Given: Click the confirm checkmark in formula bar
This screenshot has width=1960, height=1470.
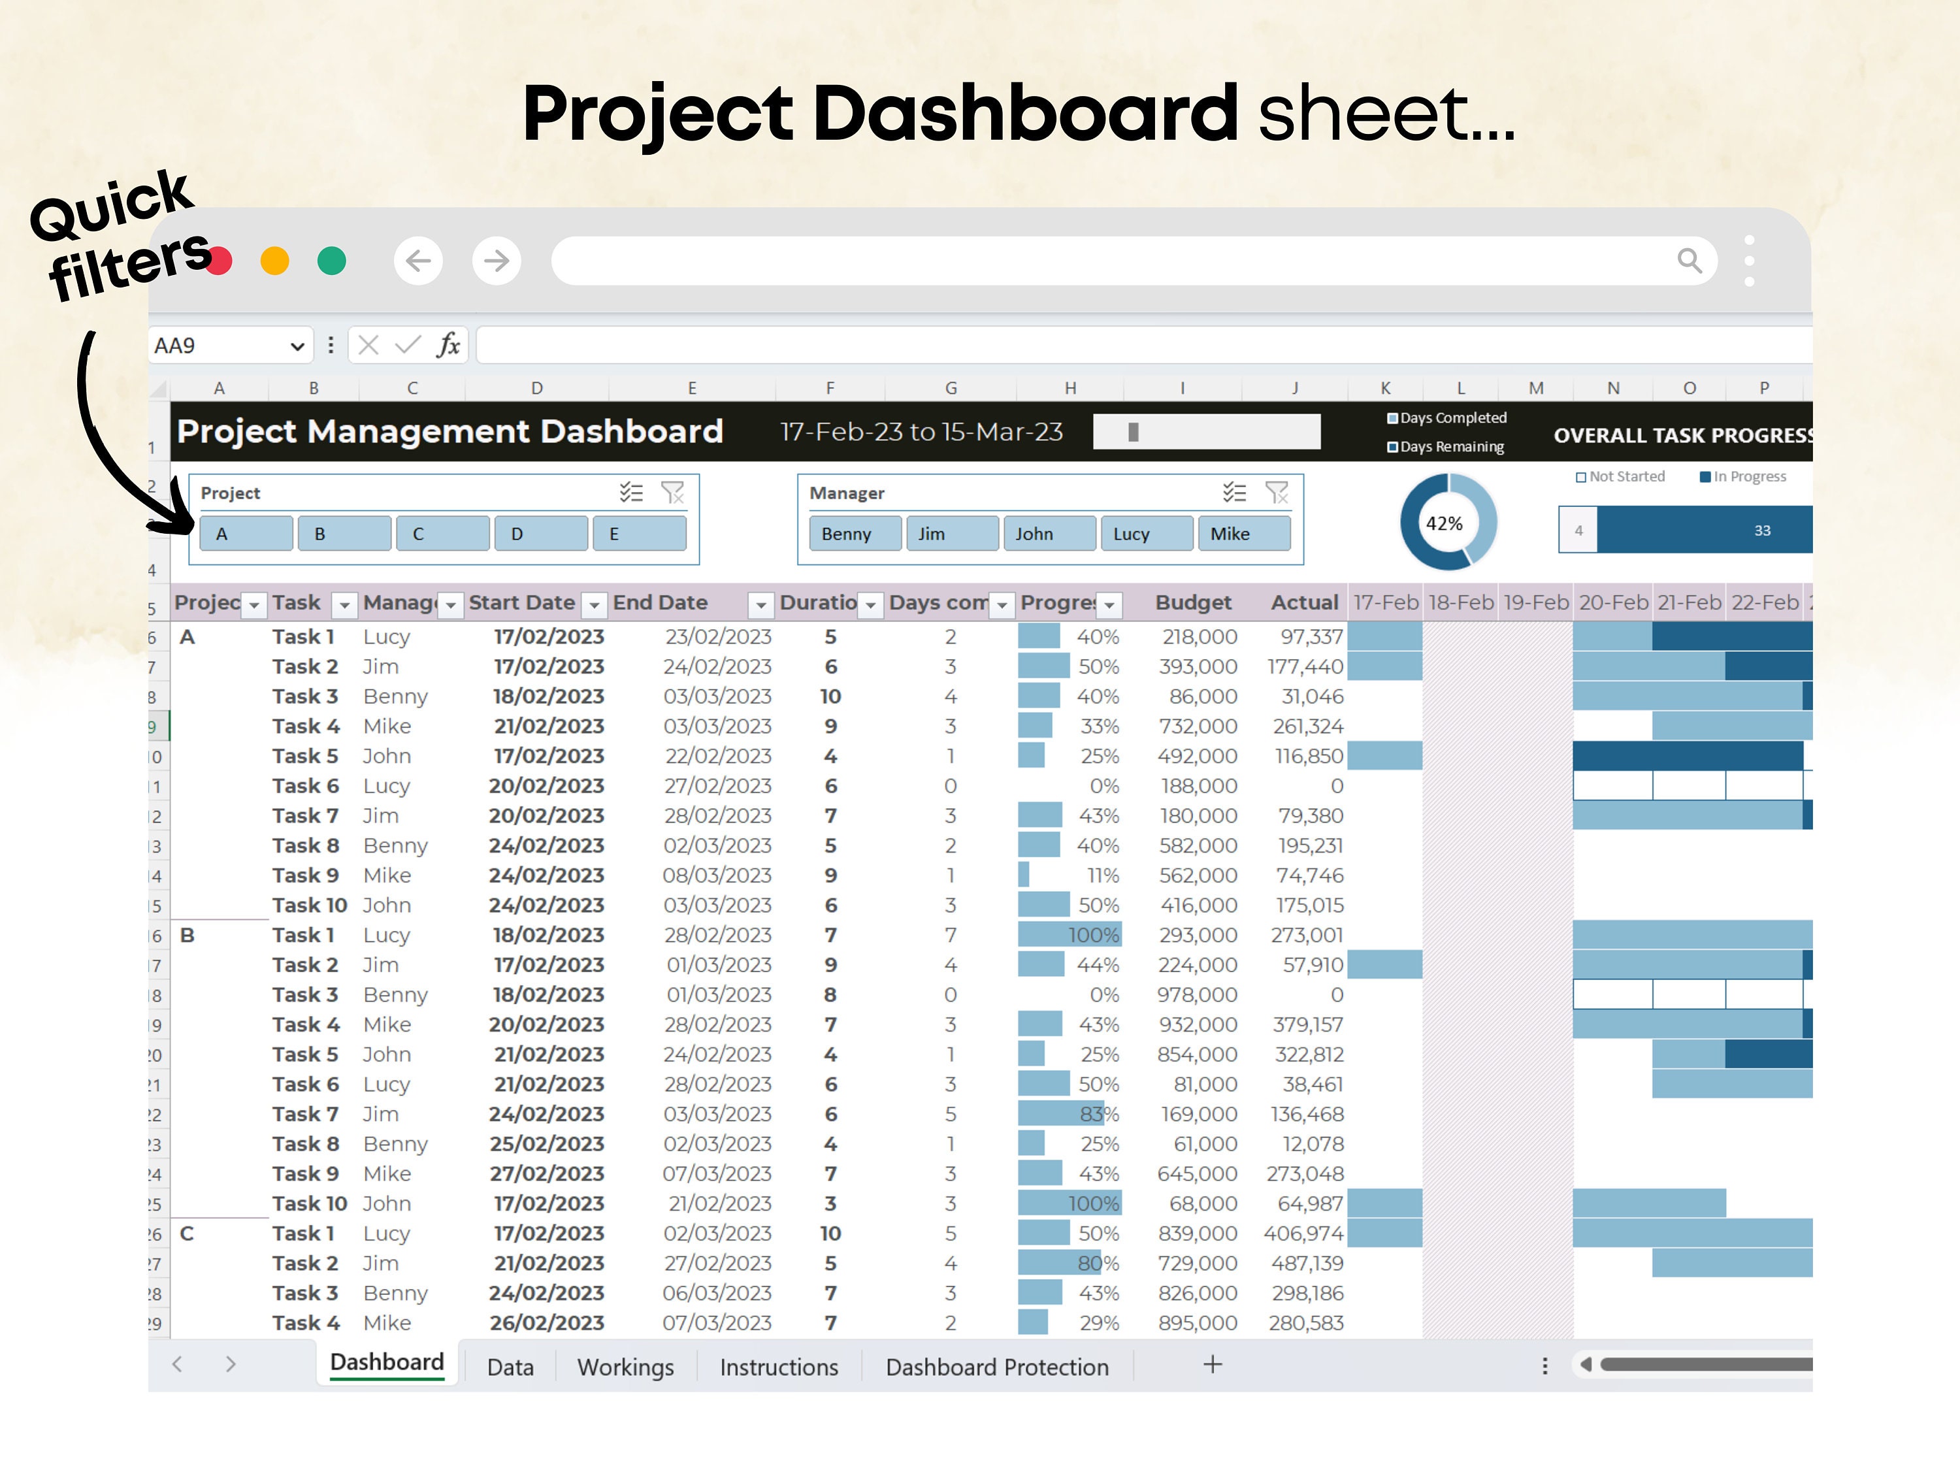Looking at the screenshot, I should (x=407, y=345).
